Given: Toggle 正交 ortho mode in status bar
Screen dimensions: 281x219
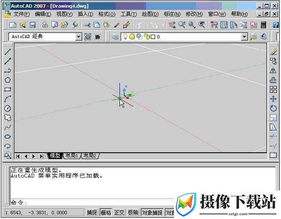Looking at the screenshot, I should click(x=119, y=213).
